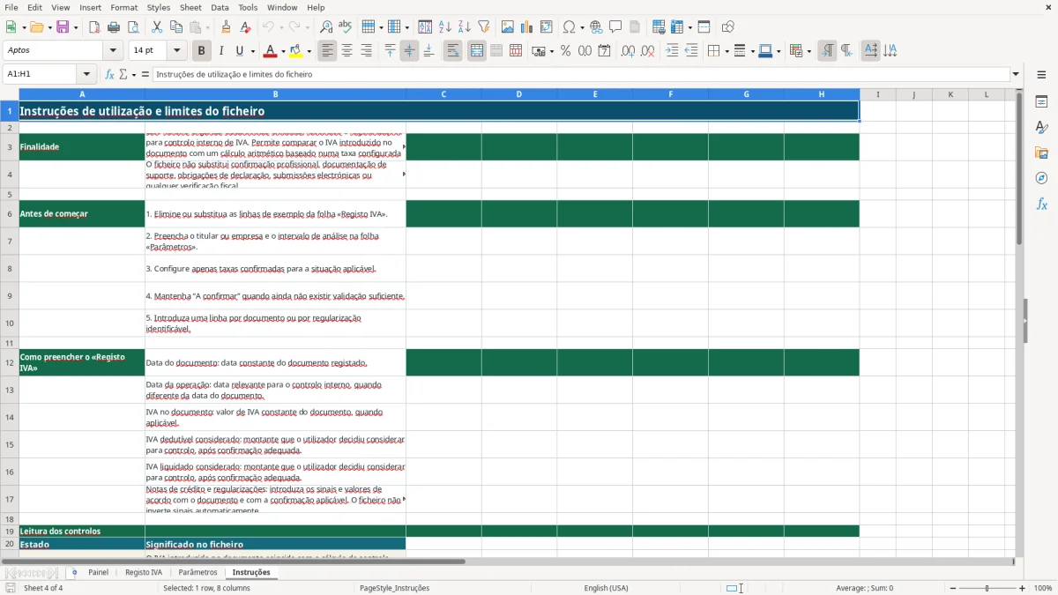This screenshot has width=1058, height=595.
Task: Add a decimal place
Action: tap(629, 51)
